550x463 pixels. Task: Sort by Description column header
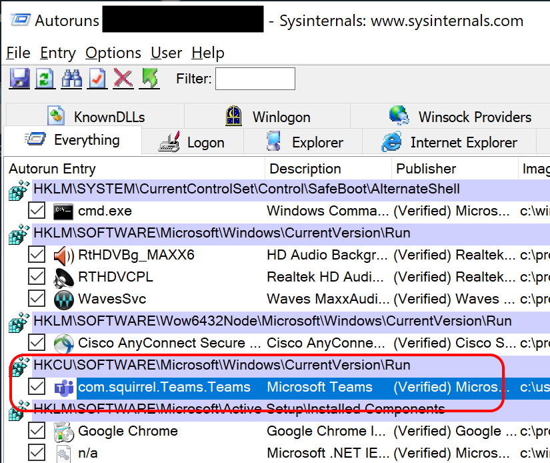328,169
